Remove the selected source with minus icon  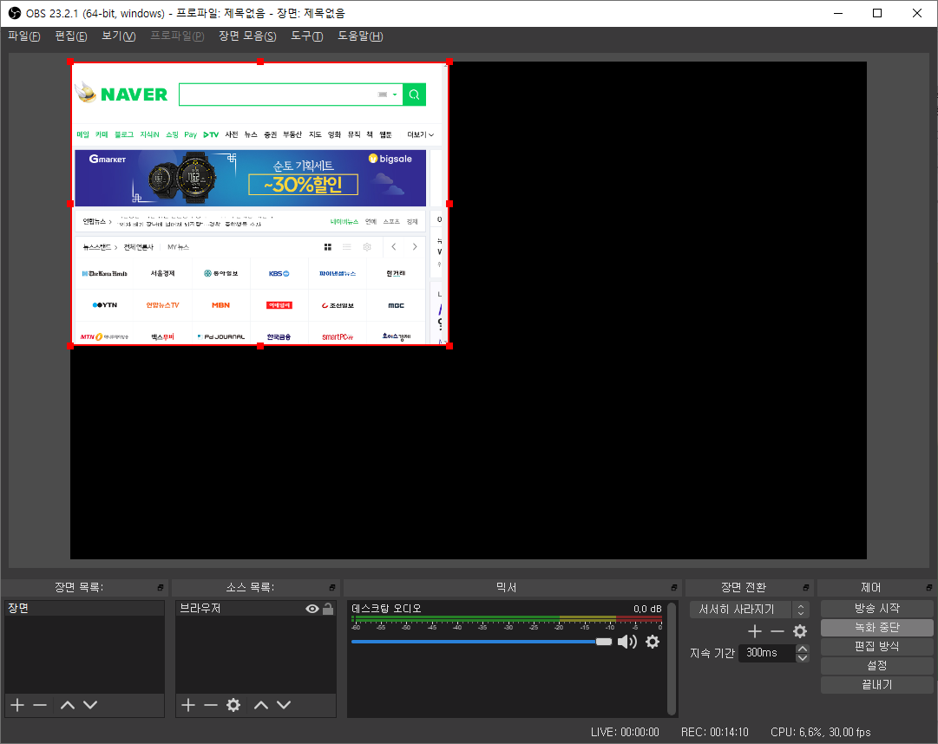coord(210,705)
